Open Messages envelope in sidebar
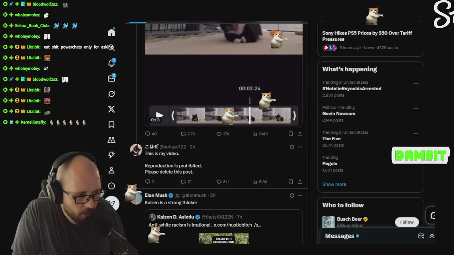 [x=111, y=78]
